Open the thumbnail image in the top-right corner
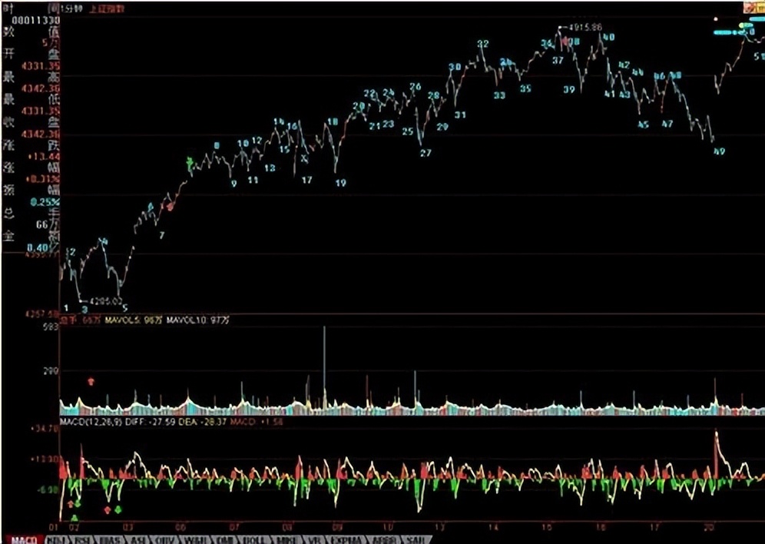Screen dimensions: 765x544 (753, 8)
